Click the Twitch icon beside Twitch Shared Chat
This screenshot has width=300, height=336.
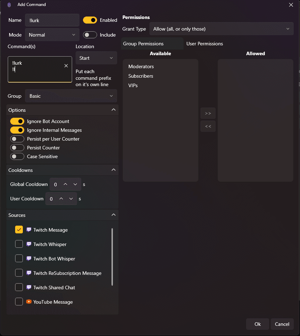pyautogui.click(x=30, y=287)
